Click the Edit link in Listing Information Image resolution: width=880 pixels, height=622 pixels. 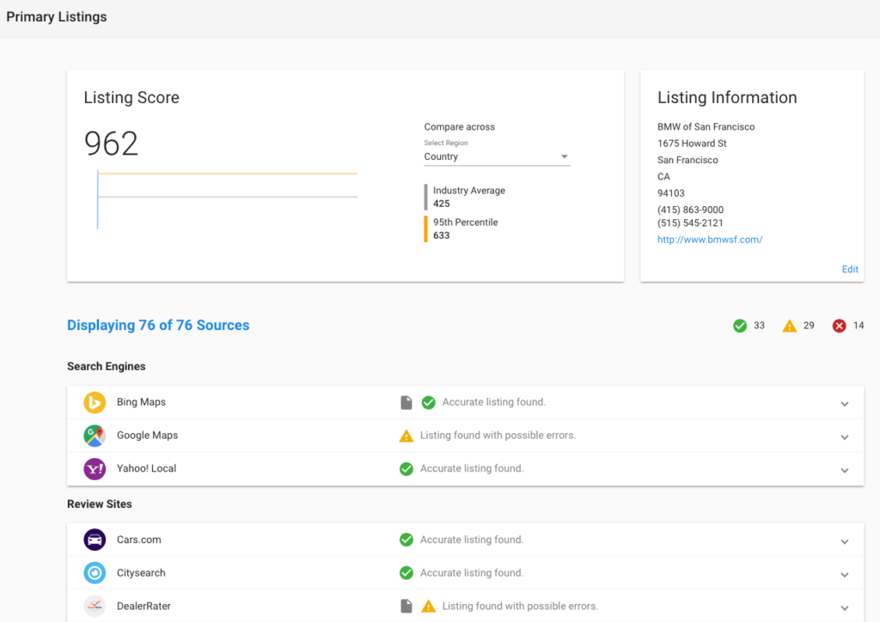pyautogui.click(x=850, y=269)
